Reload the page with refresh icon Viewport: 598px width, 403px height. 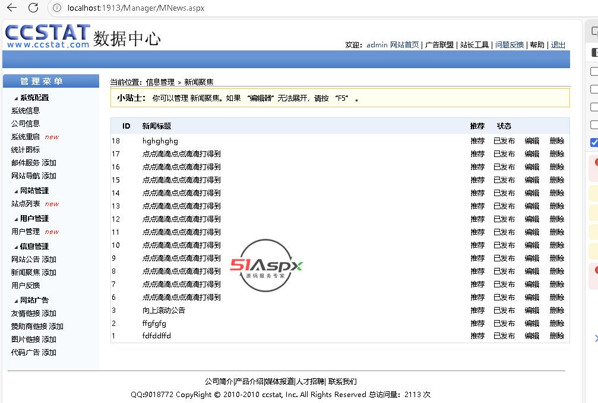coord(33,8)
